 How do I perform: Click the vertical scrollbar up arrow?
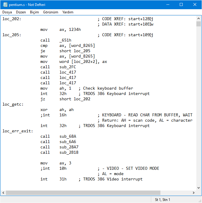click(x=198, y=18)
